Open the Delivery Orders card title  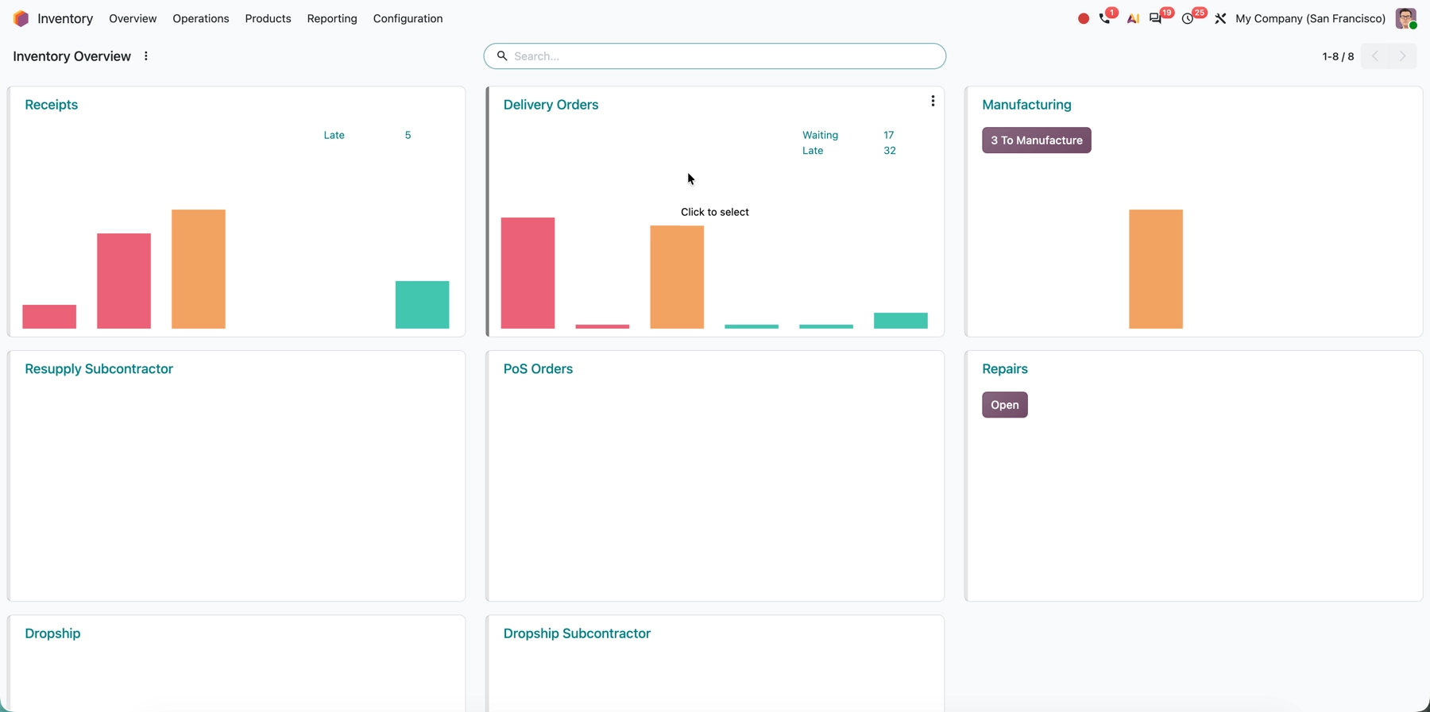tap(551, 105)
